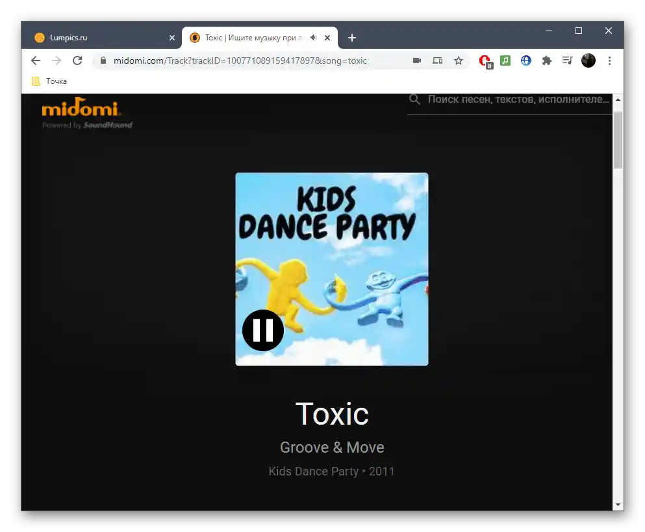Open the red ad blocker extension

pyautogui.click(x=485, y=61)
